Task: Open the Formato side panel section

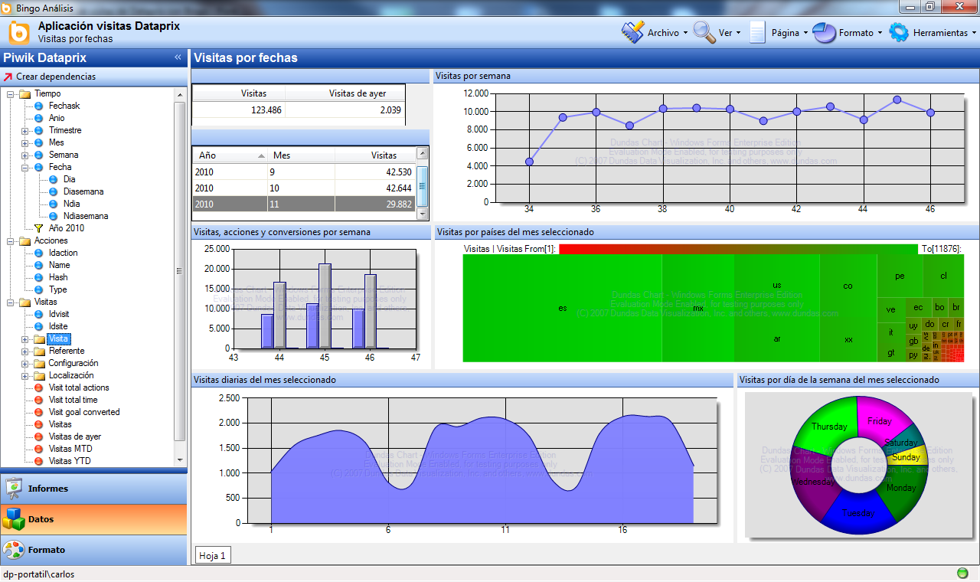Action: pyautogui.click(x=46, y=550)
